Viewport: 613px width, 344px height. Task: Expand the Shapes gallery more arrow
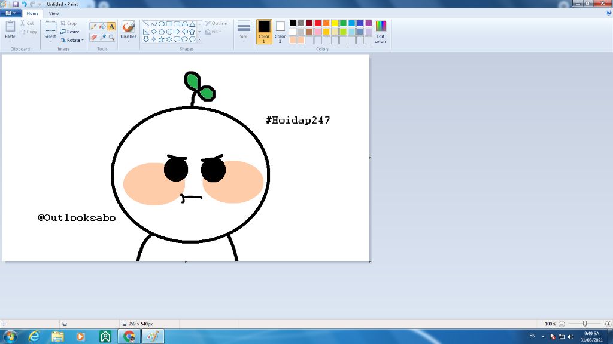click(x=199, y=39)
